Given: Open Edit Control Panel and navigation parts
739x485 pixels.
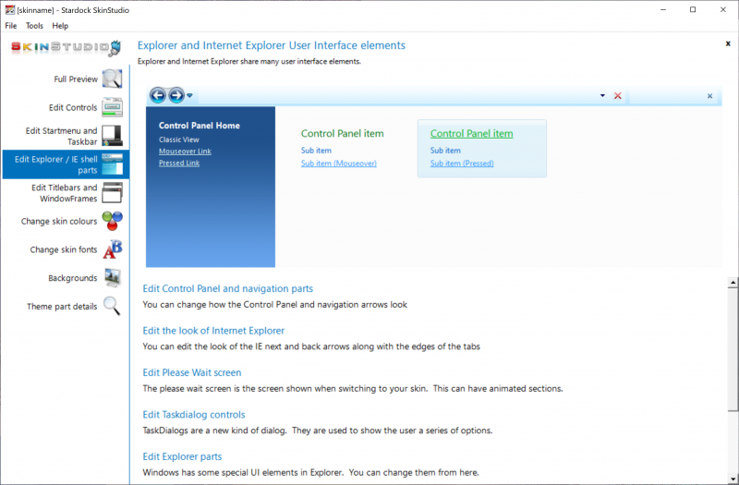Looking at the screenshot, I should [x=227, y=288].
